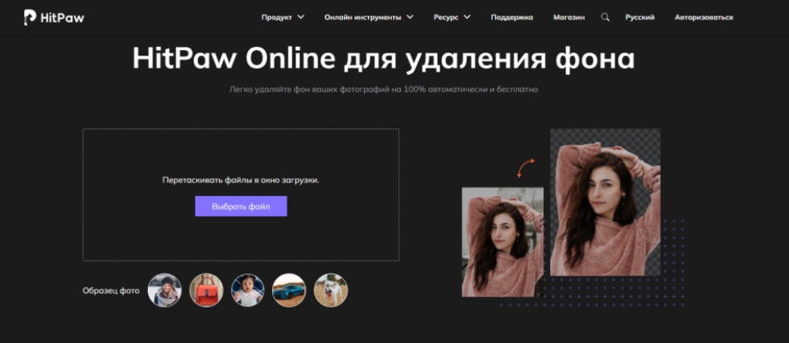Image resolution: width=789 pixels, height=343 pixels.
Task: Click the transparent background result preview
Action: [606, 203]
